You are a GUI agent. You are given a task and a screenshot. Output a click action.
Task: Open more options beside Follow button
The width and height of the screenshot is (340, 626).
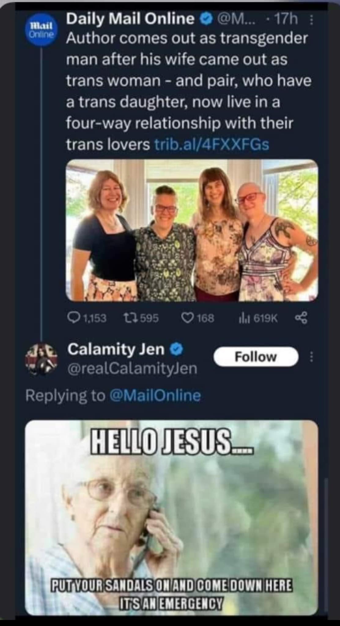(312, 357)
